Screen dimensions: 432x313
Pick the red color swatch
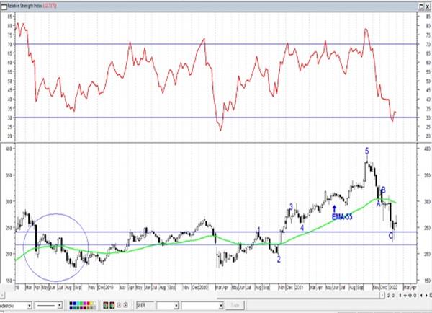click(x=88, y=304)
